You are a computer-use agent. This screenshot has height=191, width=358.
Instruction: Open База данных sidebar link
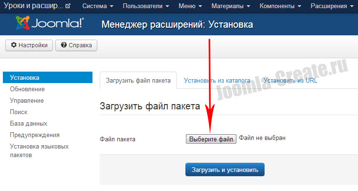[29, 124]
